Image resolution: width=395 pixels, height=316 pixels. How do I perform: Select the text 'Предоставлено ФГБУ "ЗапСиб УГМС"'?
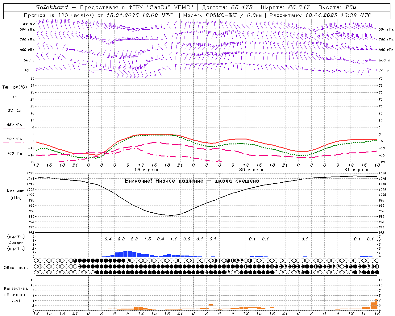137,7
